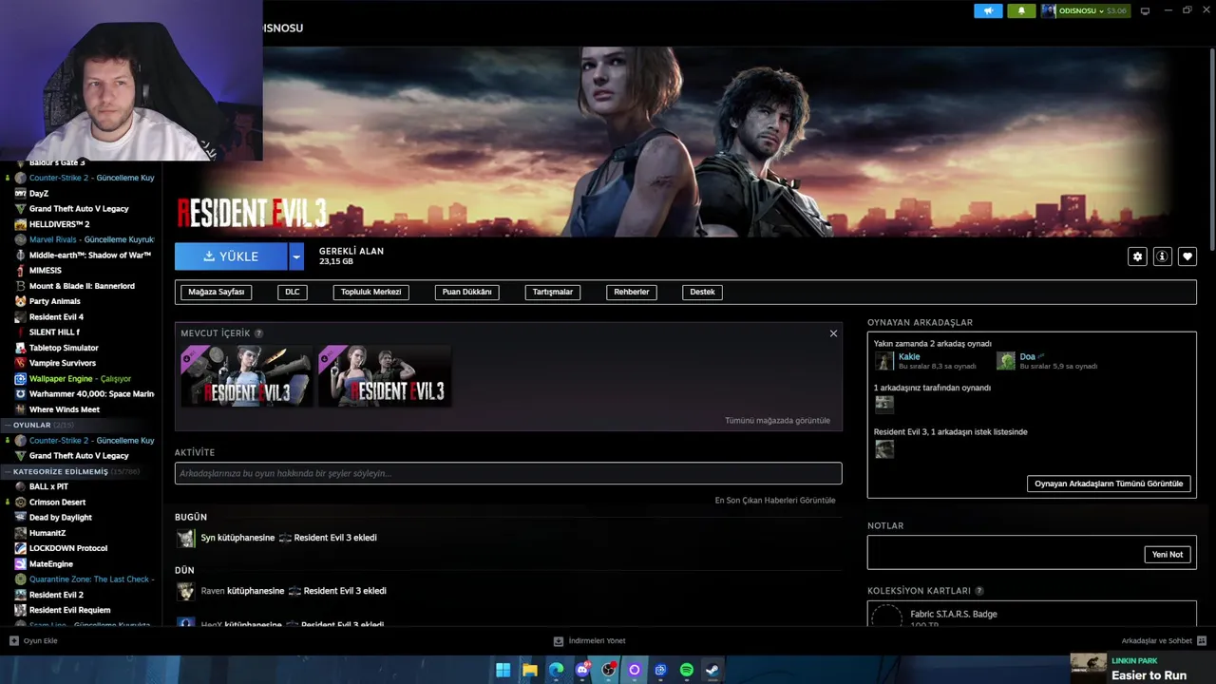Open Microsoft Edge from the taskbar
Image resolution: width=1216 pixels, height=684 pixels.
(556, 670)
